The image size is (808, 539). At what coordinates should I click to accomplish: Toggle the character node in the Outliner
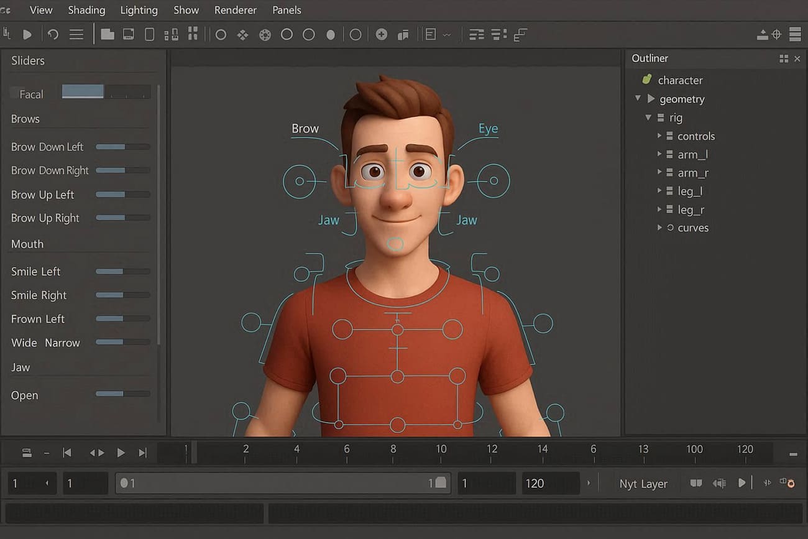tap(681, 80)
